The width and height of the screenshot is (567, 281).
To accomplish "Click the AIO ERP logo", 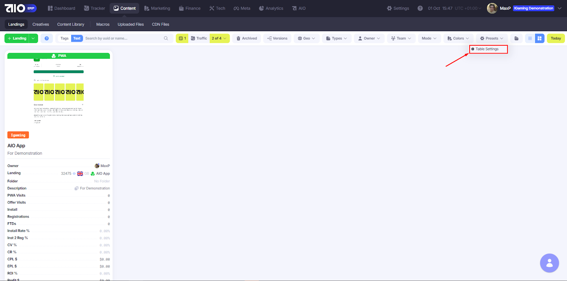I will pos(20,8).
